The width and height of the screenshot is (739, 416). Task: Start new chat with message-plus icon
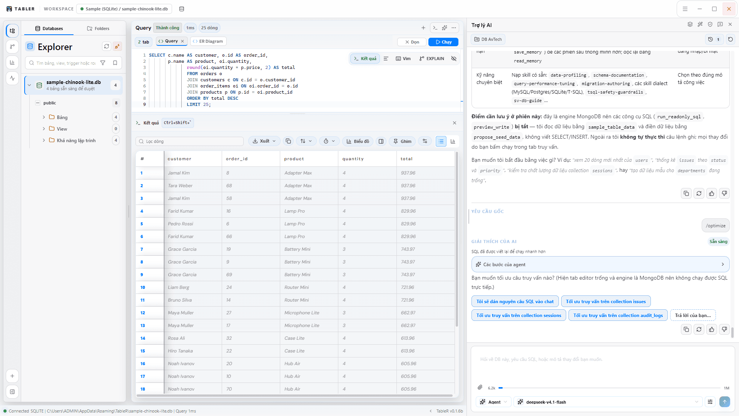pos(720,24)
